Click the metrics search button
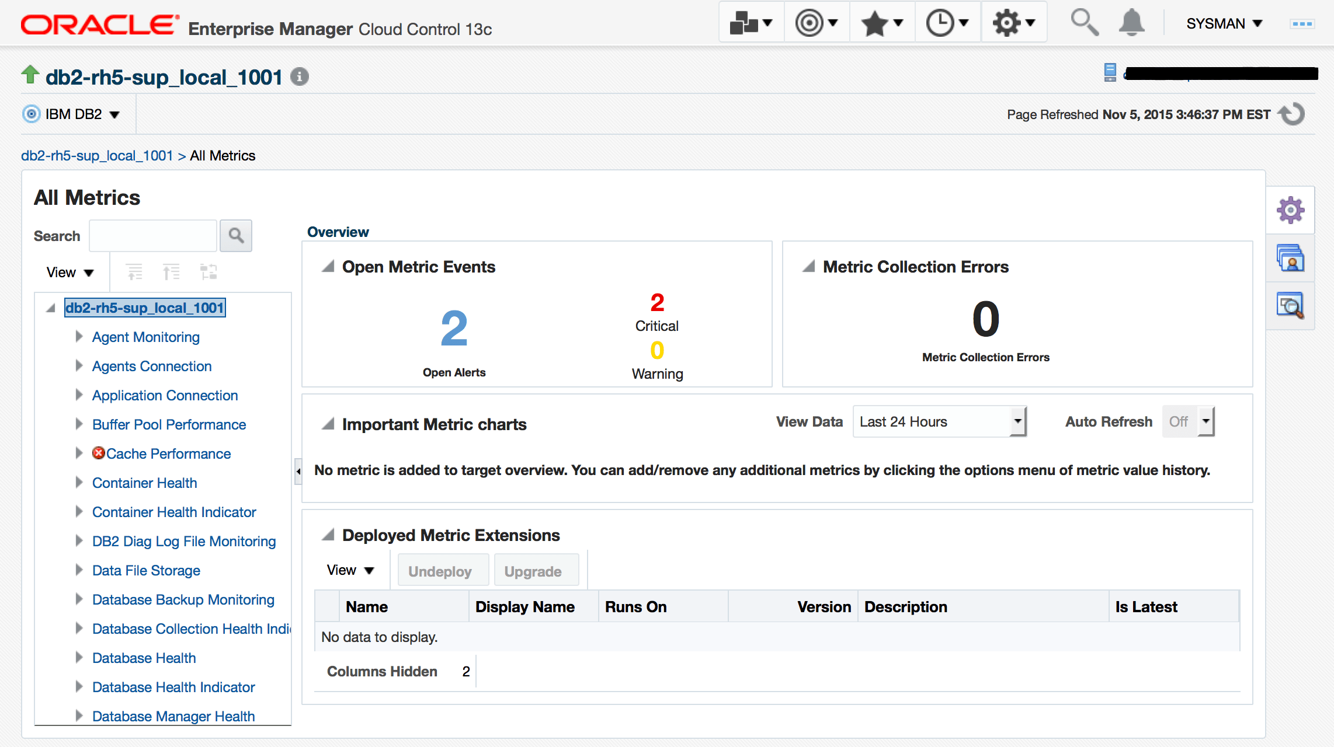1334x747 pixels. point(236,236)
